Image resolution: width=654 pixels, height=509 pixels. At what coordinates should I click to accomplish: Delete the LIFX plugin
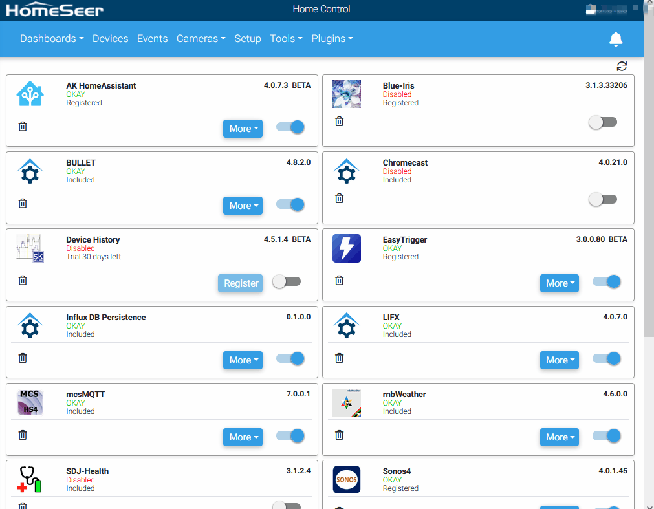pyautogui.click(x=340, y=358)
